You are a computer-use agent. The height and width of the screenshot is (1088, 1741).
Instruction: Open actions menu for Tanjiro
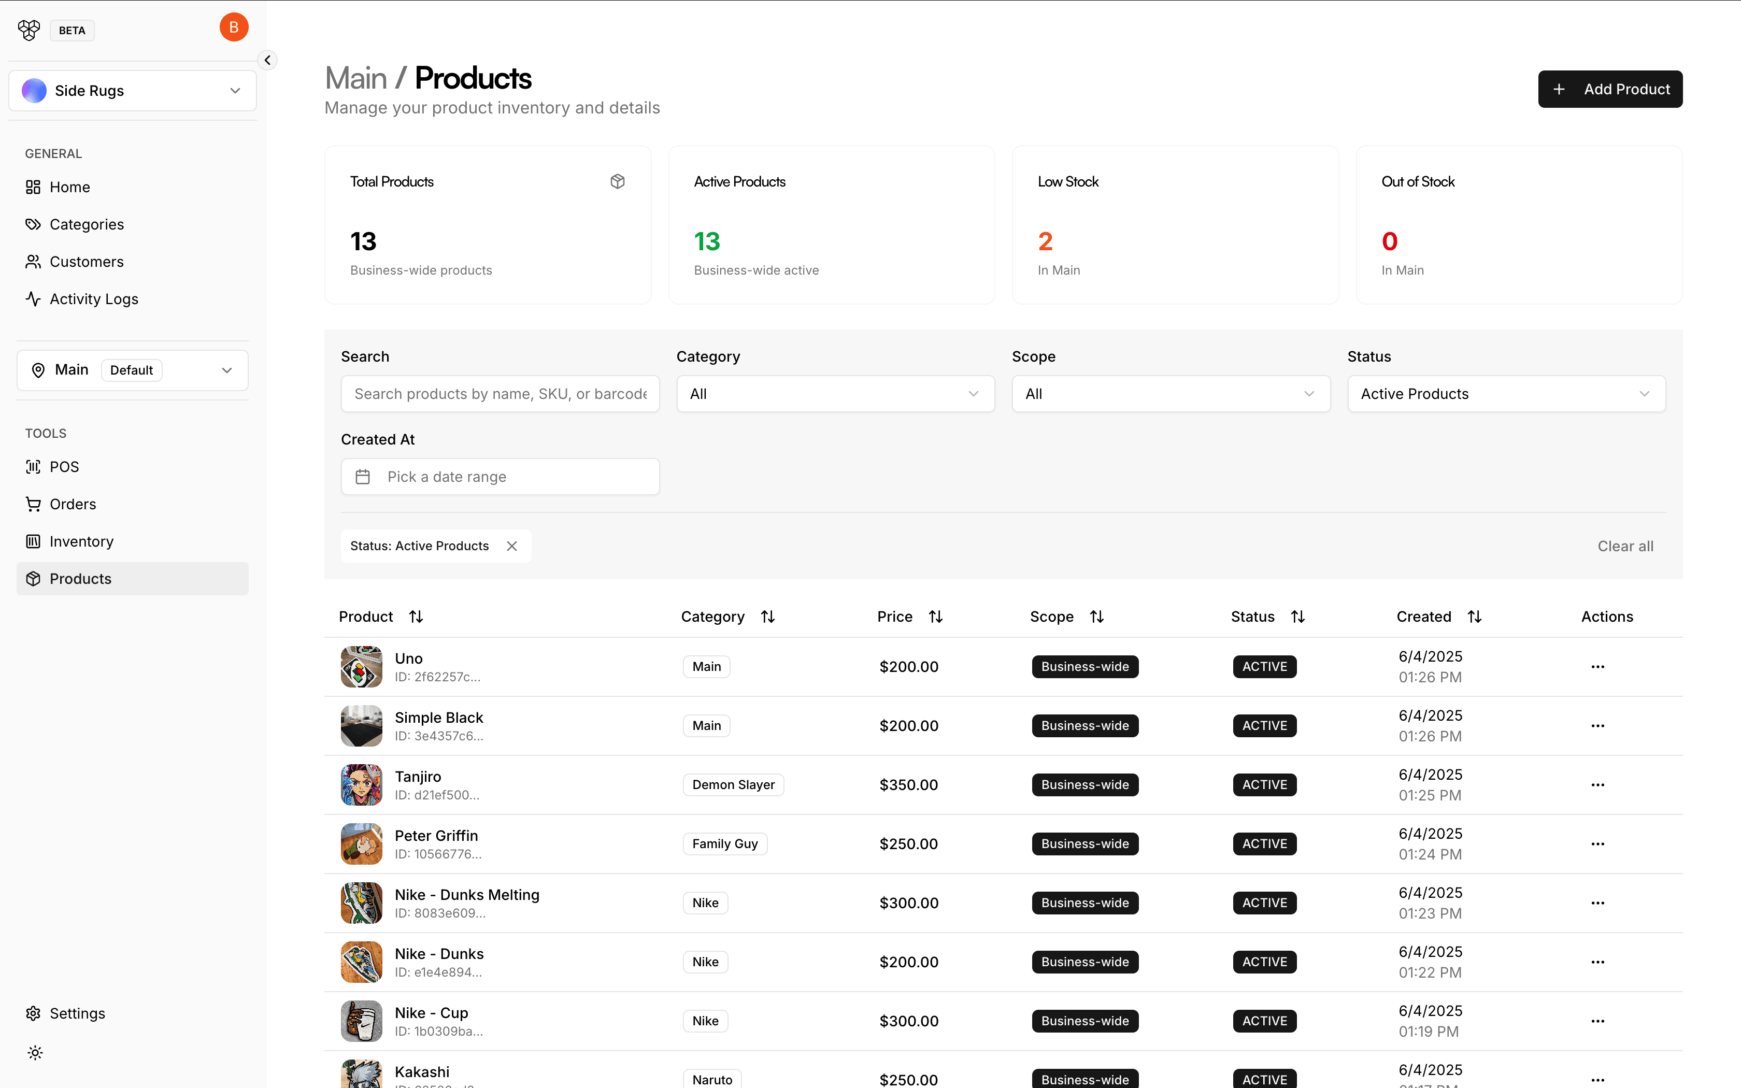1598,785
